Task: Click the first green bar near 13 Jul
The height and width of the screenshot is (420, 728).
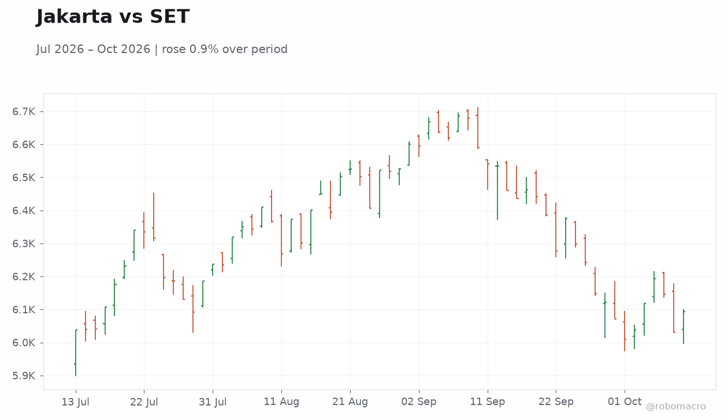Action: (75, 352)
